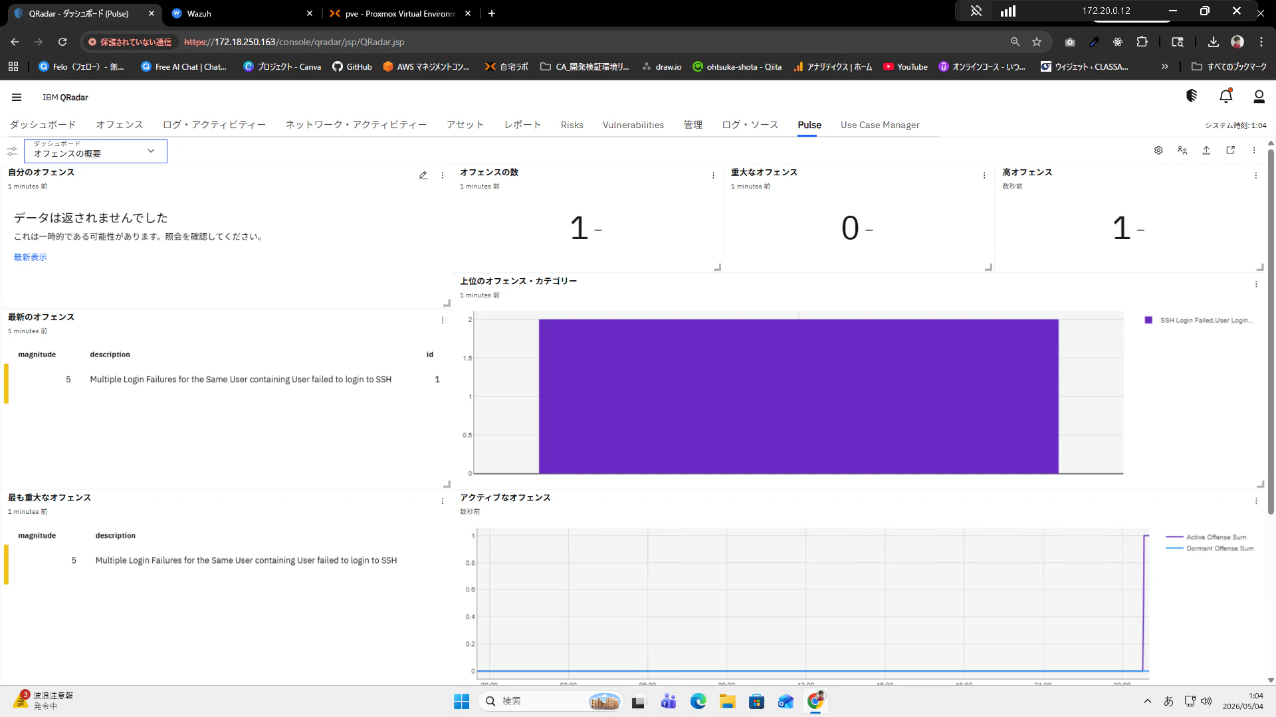Open the ログ・アクティビティー tab

coord(214,125)
